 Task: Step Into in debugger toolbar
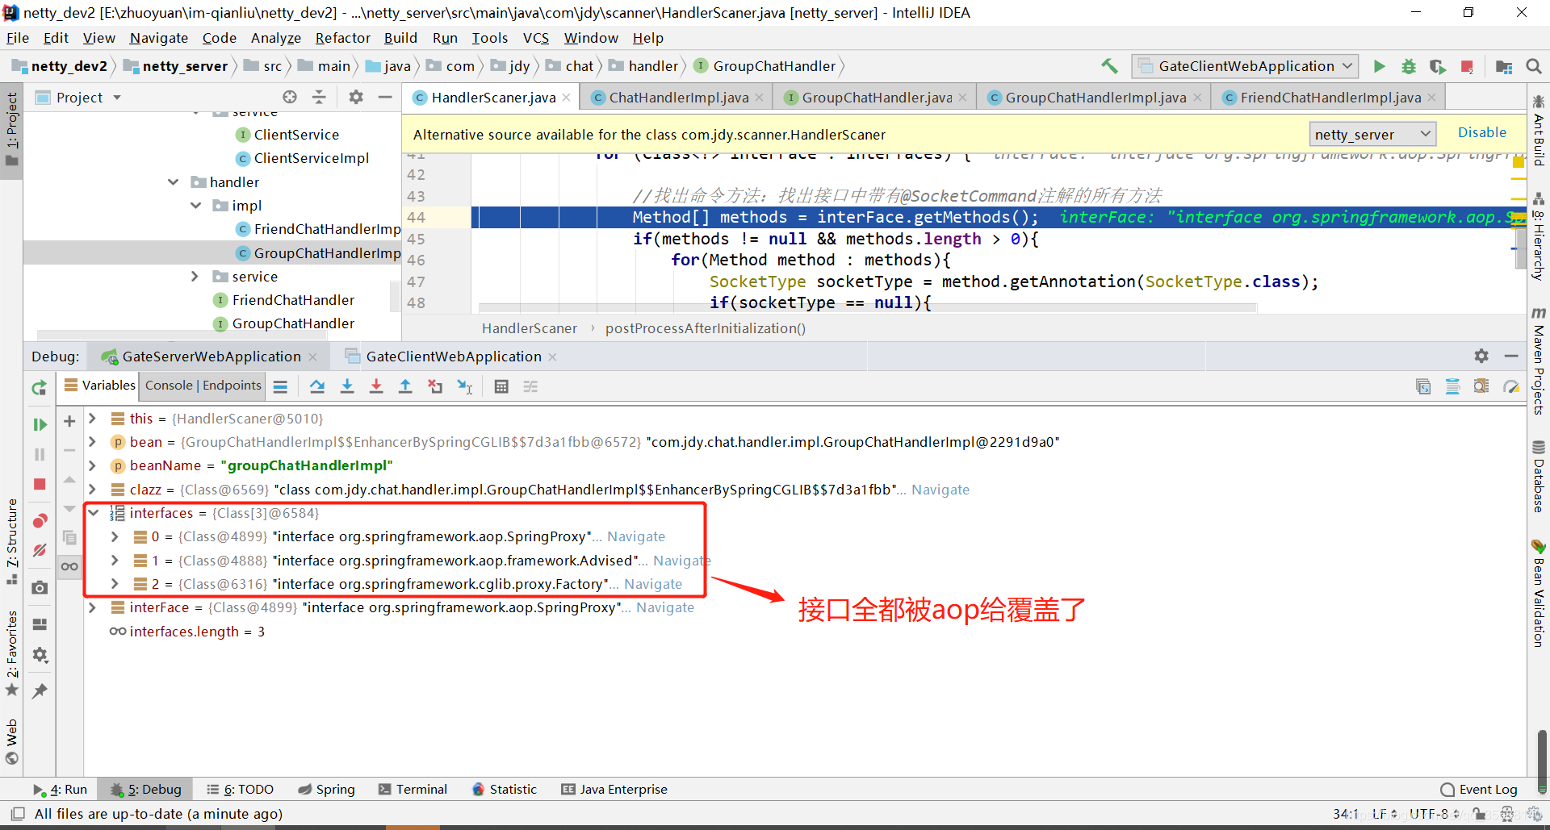[347, 386]
